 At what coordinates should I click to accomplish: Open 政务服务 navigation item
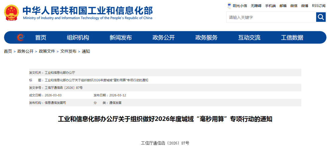click(x=206, y=38)
